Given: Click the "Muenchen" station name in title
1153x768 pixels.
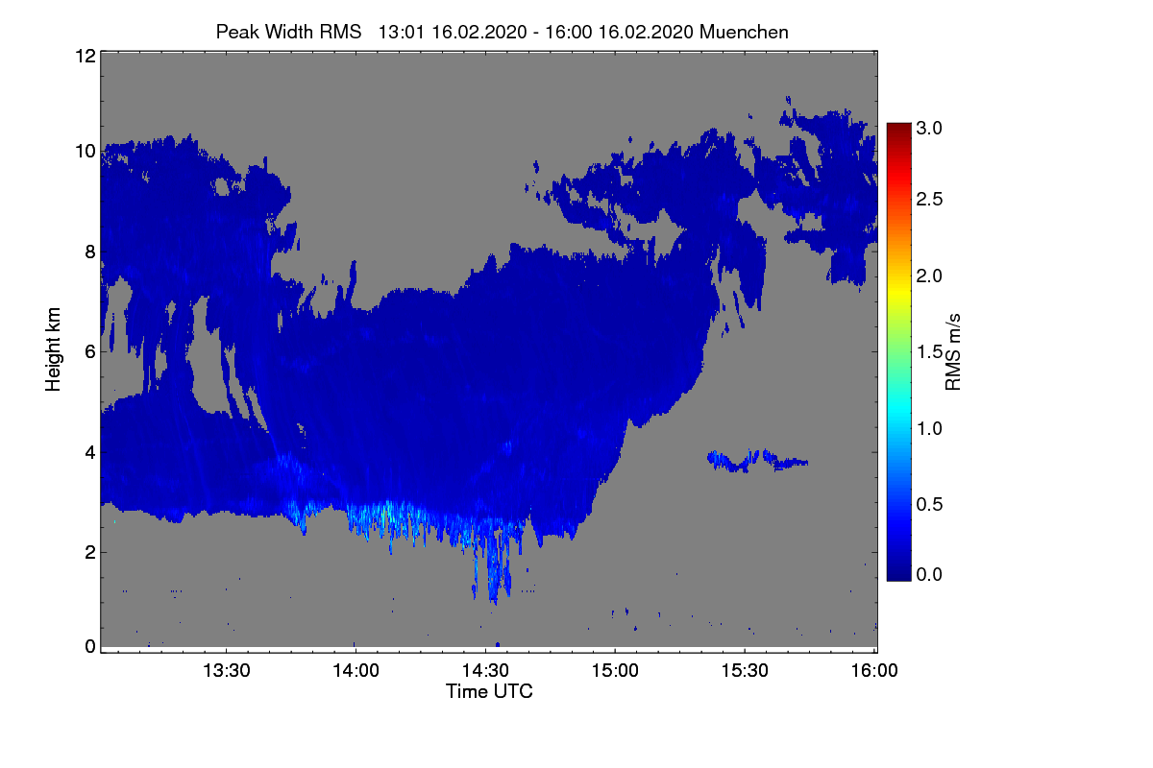Looking at the screenshot, I should click(x=744, y=32).
